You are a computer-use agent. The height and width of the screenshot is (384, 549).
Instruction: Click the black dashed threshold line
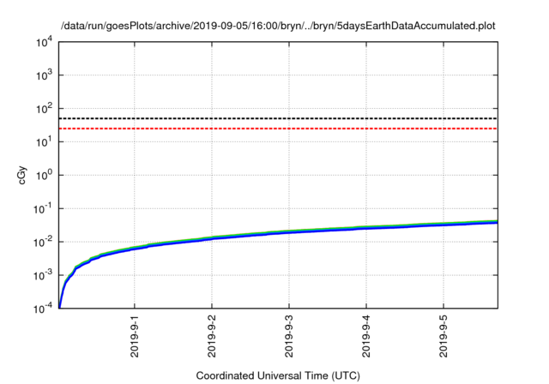coord(278,118)
